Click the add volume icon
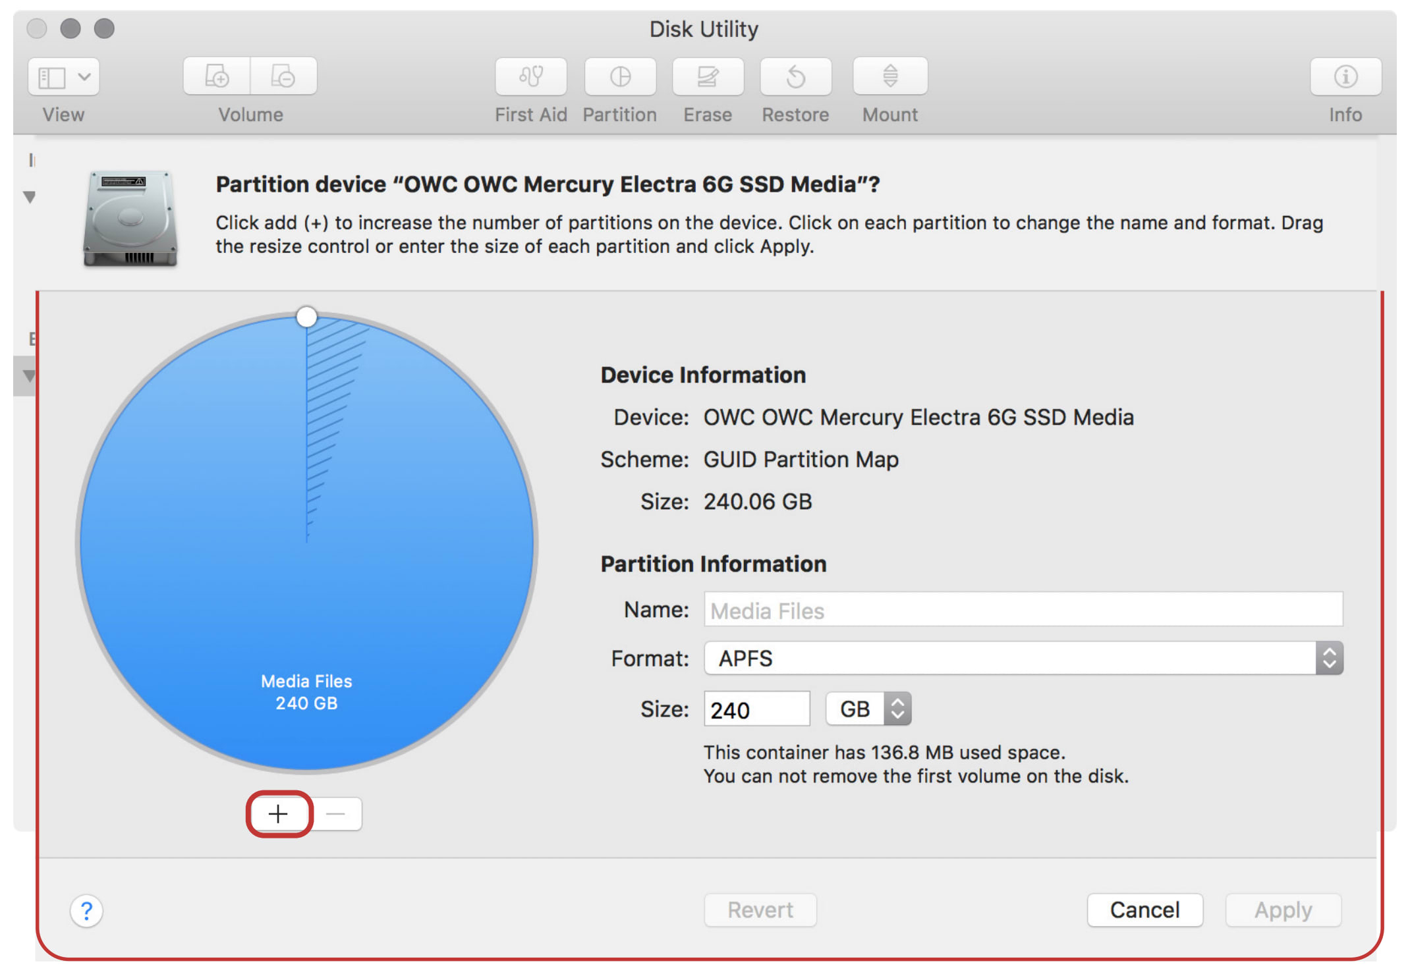The width and height of the screenshot is (1410, 980). [x=217, y=76]
